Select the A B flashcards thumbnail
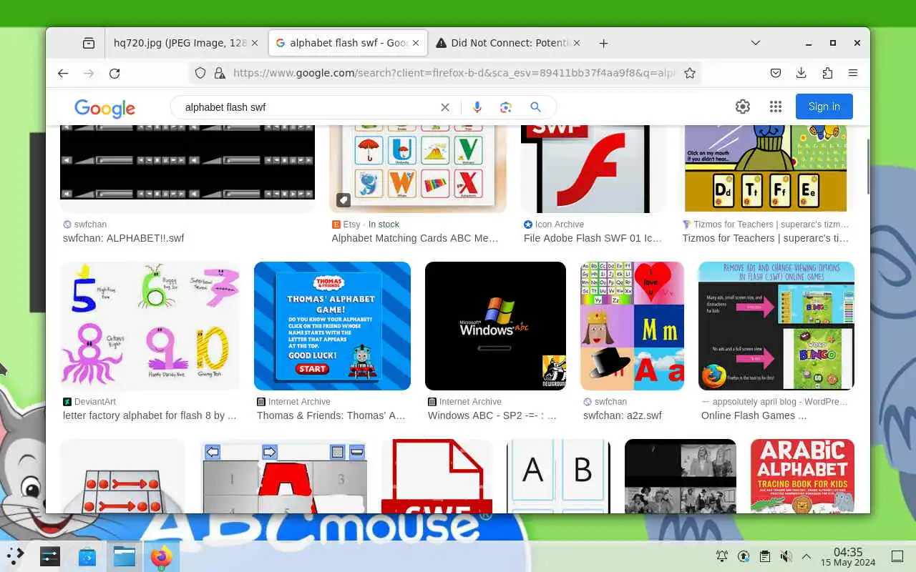Image resolution: width=916 pixels, height=572 pixels. tap(558, 476)
